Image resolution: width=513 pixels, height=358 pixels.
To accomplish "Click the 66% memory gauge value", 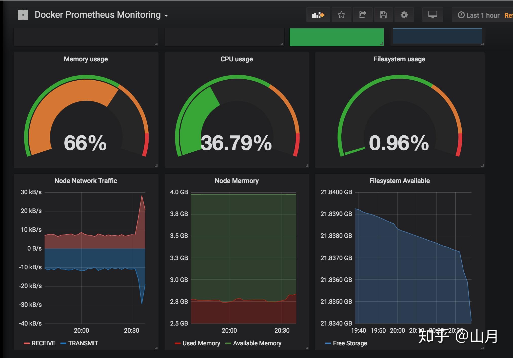I will pos(85,143).
